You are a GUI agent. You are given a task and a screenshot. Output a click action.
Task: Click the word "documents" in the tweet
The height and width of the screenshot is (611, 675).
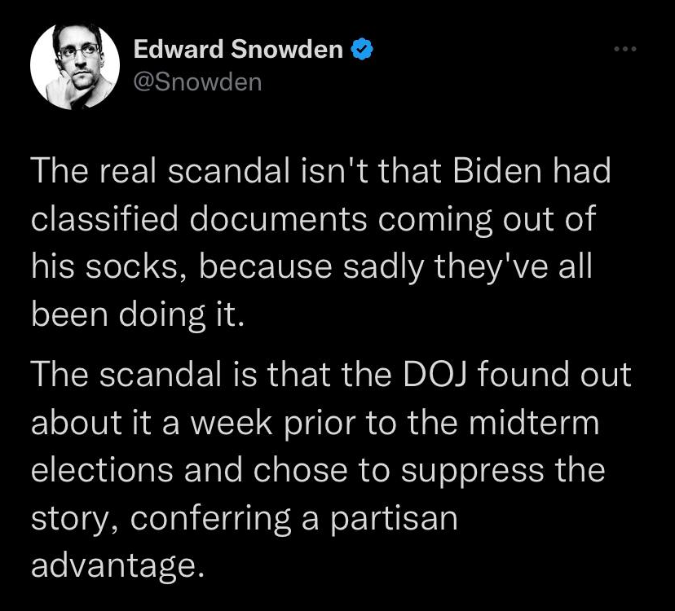tap(278, 218)
